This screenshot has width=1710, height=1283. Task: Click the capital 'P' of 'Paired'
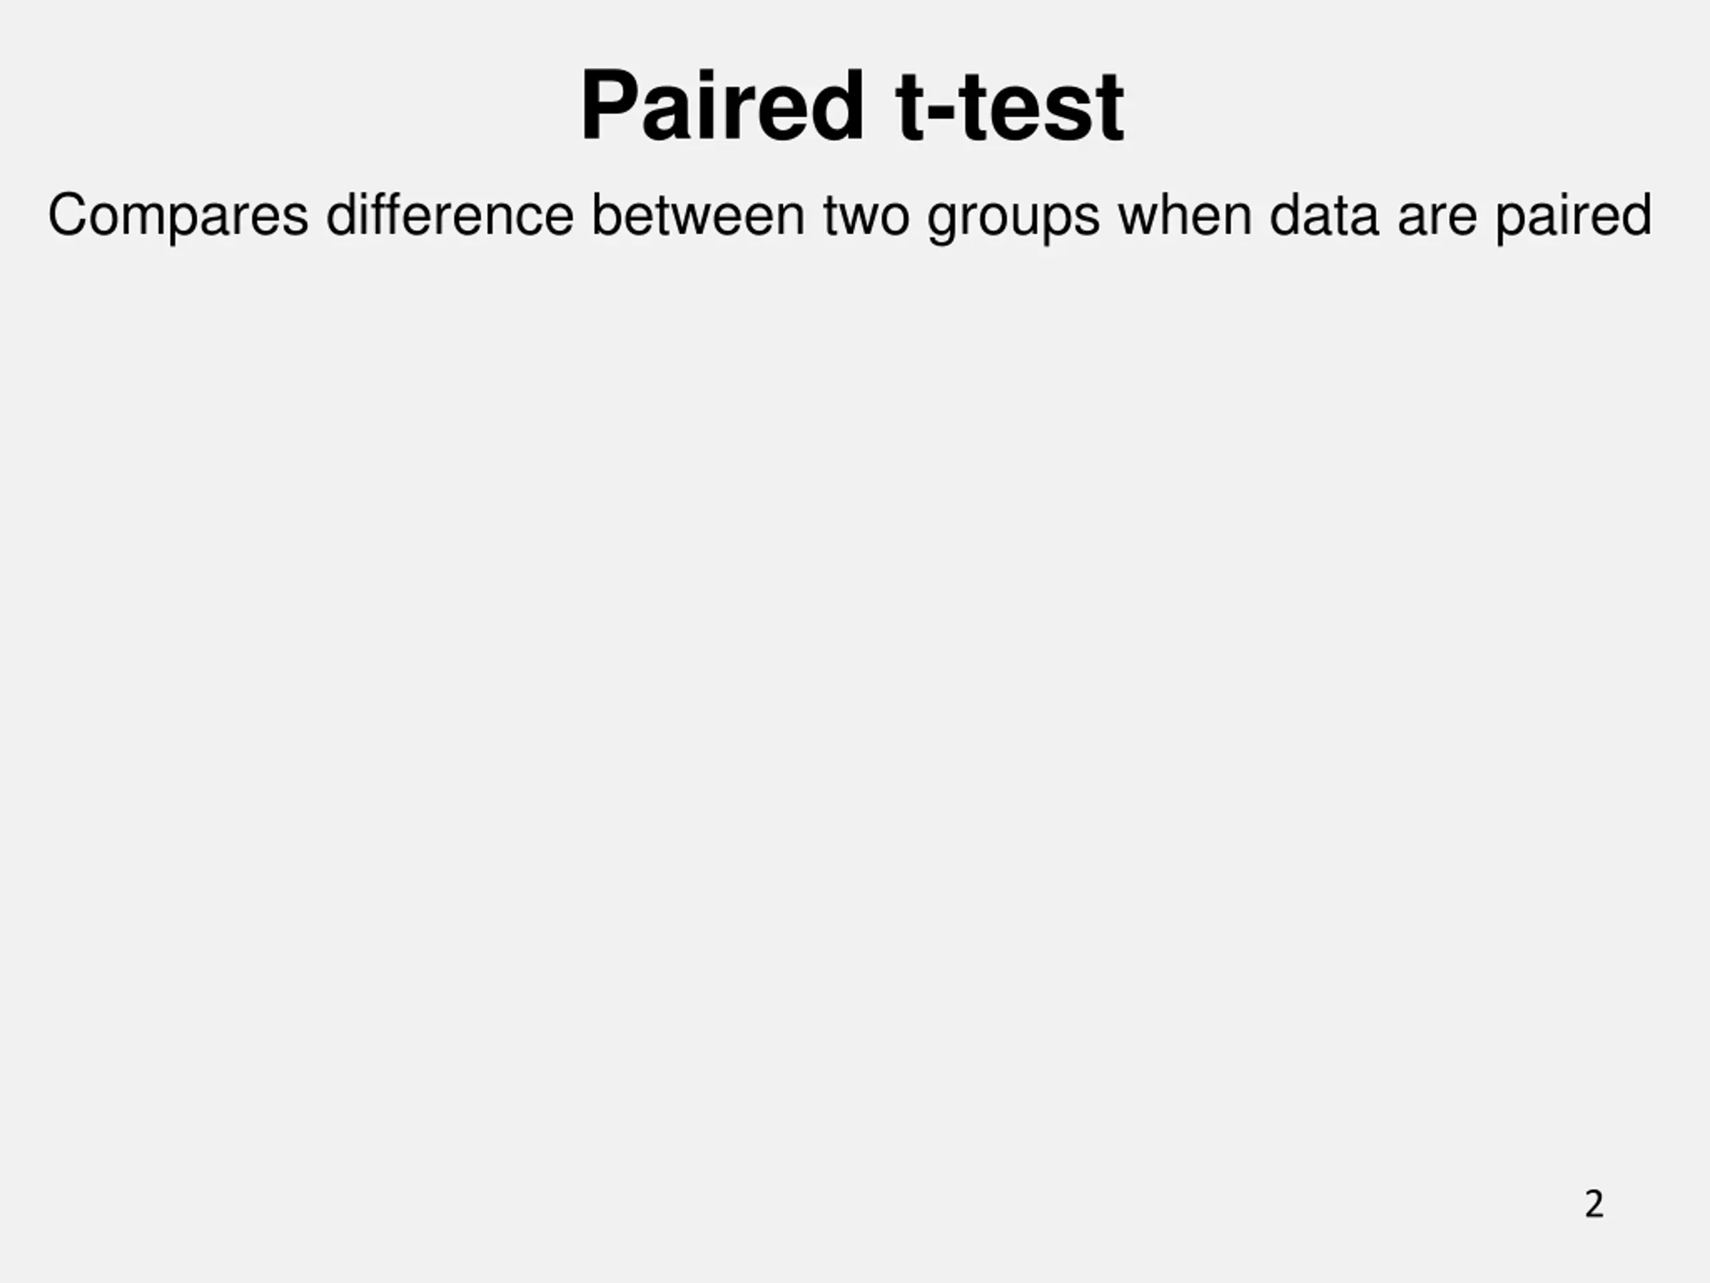point(610,106)
